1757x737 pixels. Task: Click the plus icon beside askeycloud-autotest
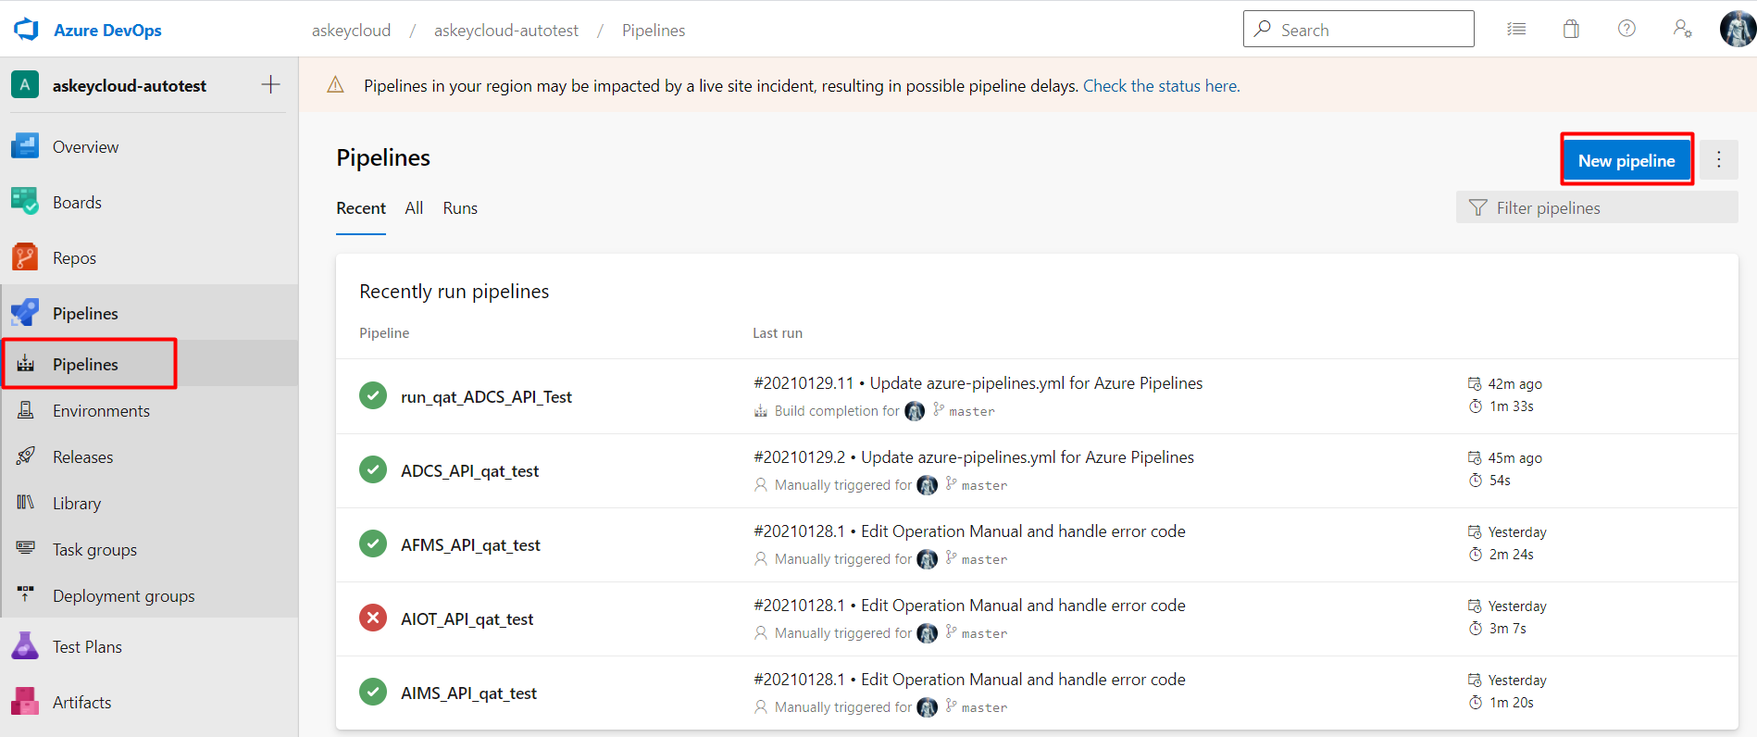270,85
